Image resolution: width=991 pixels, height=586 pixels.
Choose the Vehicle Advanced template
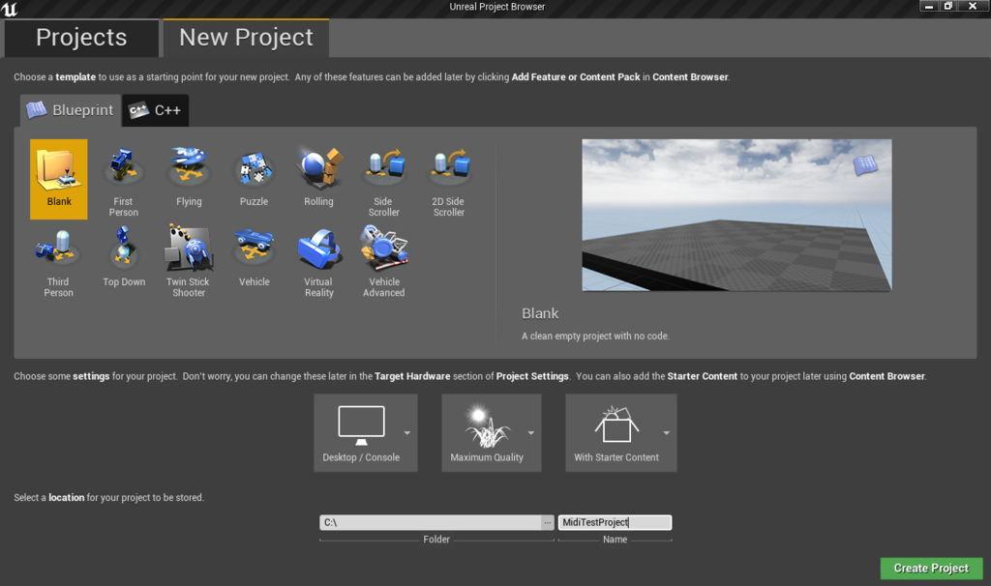click(x=383, y=260)
